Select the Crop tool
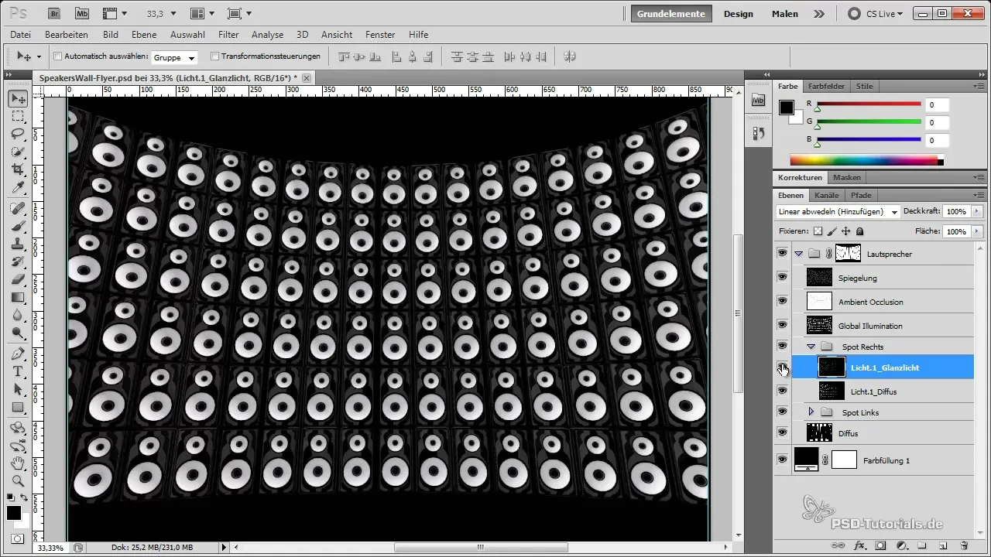The width and height of the screenshot is (991, 557). (x=17, y=169)
